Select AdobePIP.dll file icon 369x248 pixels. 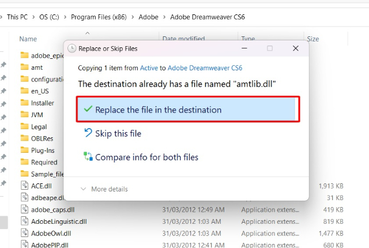click(x=24, y=244)
